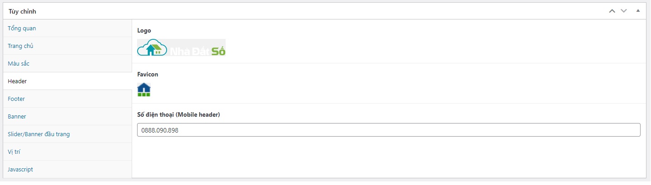
Task: Switch to the Vị trí tab
Action: click(x=15, y=152)
